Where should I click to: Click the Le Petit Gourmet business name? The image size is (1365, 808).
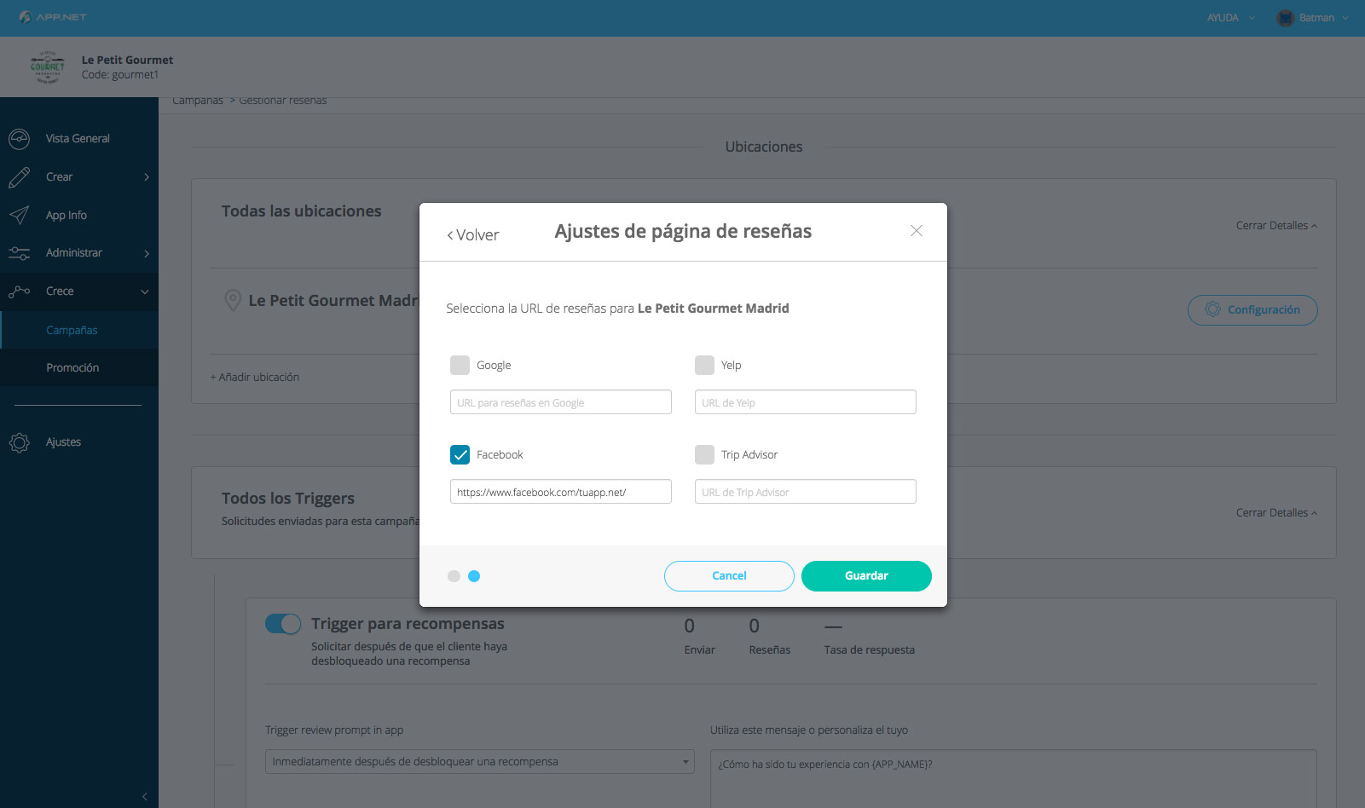[x=127, y=60]
